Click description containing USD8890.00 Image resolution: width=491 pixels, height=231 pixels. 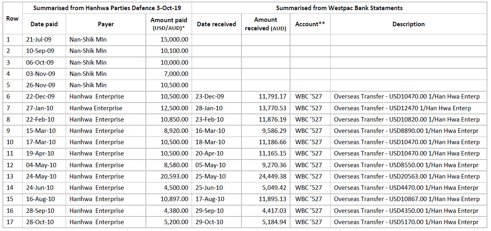point(406,130)
